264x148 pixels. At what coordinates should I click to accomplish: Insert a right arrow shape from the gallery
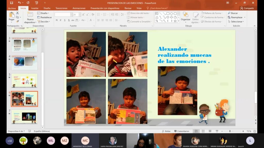coord(168,17)
